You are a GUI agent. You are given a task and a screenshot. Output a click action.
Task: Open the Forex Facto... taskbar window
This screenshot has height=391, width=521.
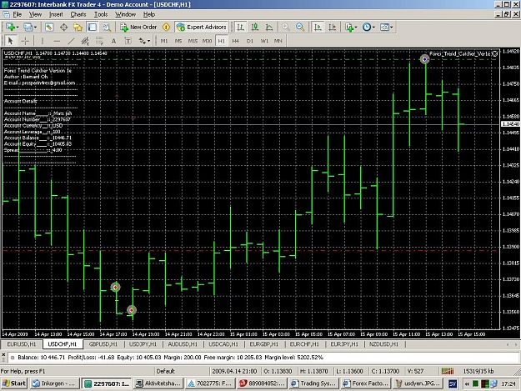click(366, 383)
